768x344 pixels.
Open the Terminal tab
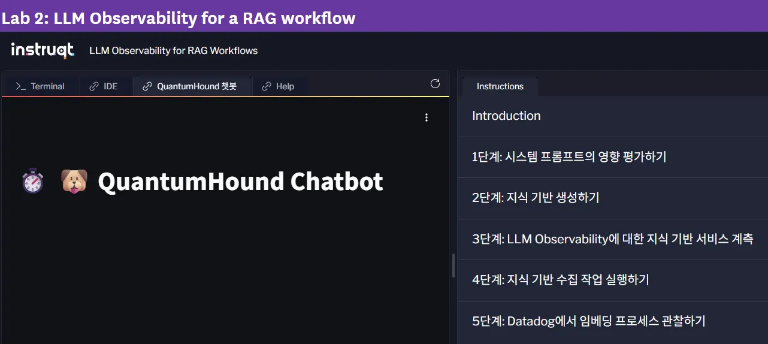click(x=41, y=86)
